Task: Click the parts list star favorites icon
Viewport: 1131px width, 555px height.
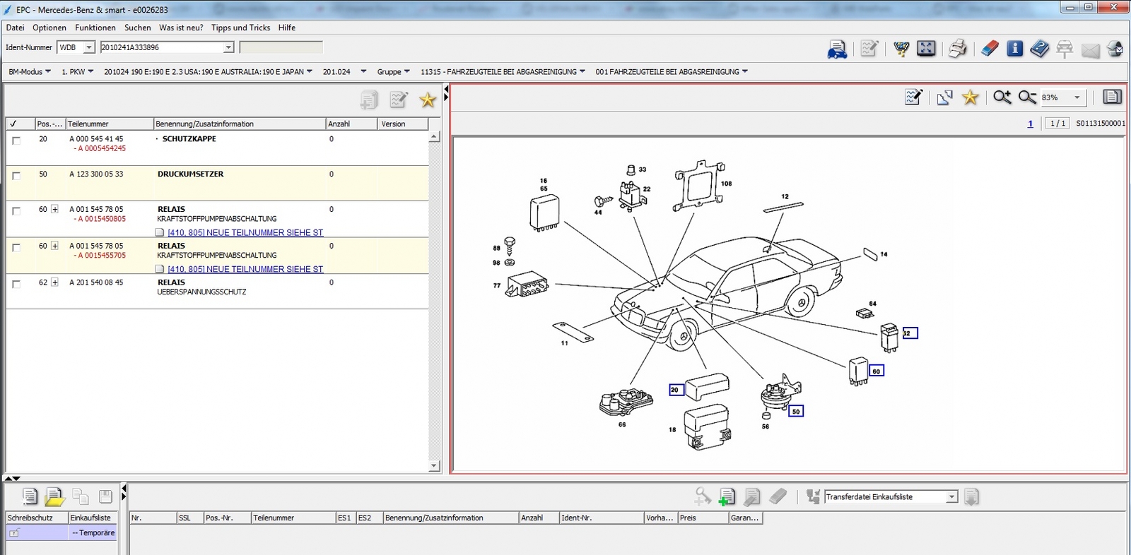Action: 428,100
